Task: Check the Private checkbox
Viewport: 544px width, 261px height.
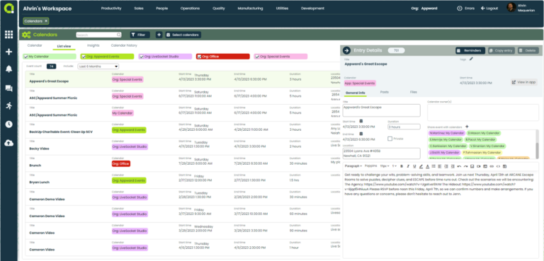Action: pyautogui.click(x=390, y=139)
